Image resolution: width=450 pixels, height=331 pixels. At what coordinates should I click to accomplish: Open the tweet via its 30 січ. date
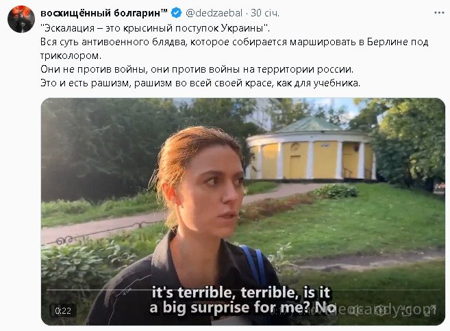[265, 13]
